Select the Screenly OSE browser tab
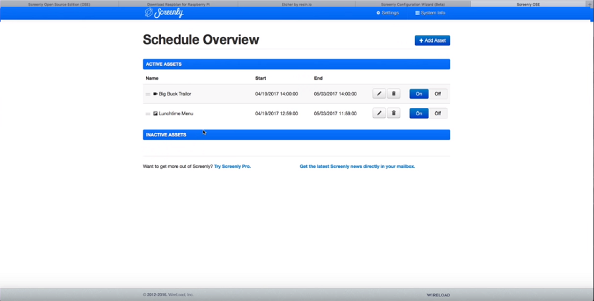The height and width of the screenshot is (301, 594). click(x=528, y=4)
